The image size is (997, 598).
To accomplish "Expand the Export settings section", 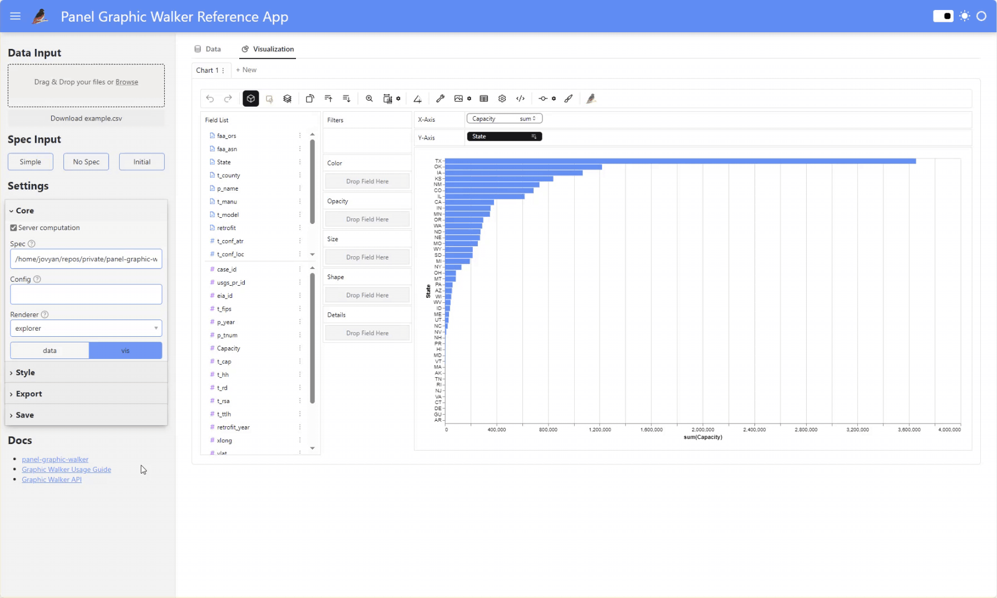I will (x=86, y=393).
